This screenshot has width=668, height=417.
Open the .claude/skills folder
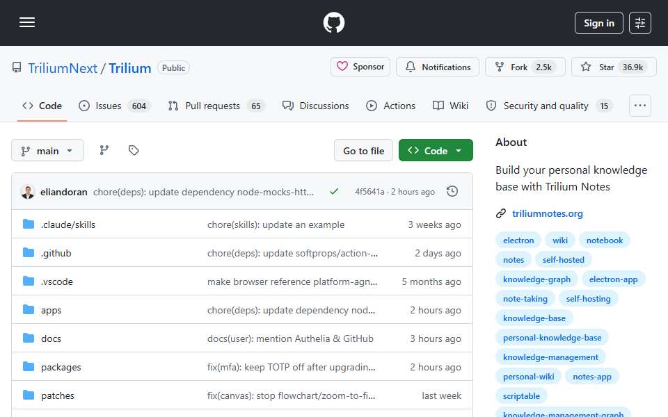(x=68, y=224)
